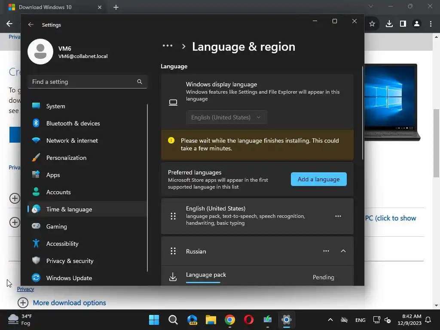Switch to Settings app in taskbar

tap(287, 320)
